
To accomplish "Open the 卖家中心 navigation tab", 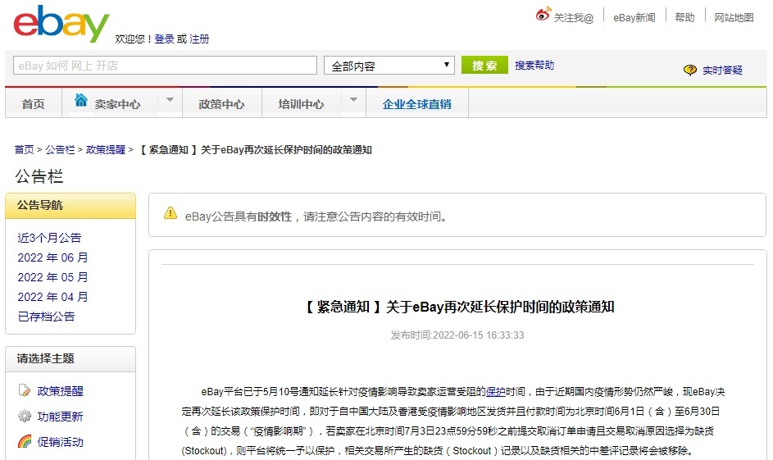I will click(x=117, y=104).
